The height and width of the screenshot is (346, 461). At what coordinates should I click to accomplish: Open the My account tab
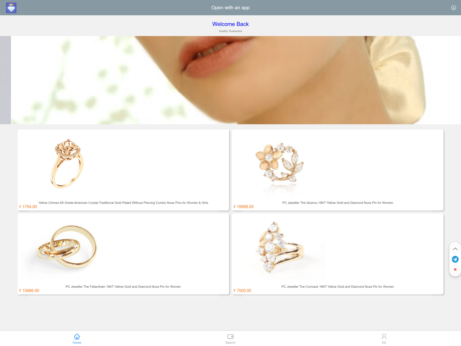point(384,339)
